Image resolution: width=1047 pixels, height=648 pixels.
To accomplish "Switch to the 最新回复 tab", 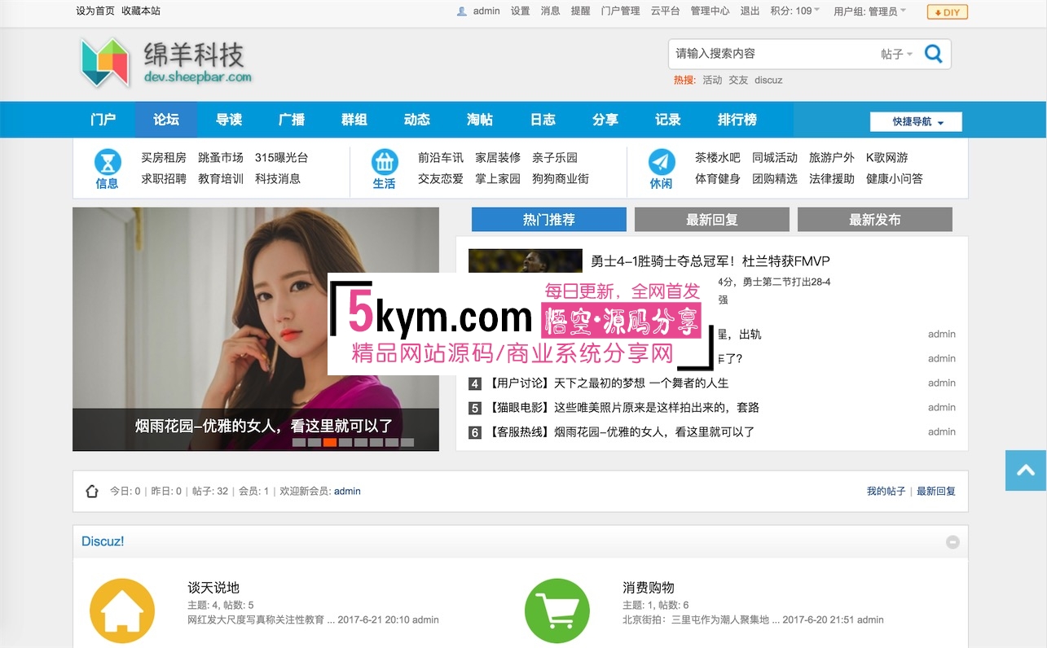I will [x=712, y=220].
